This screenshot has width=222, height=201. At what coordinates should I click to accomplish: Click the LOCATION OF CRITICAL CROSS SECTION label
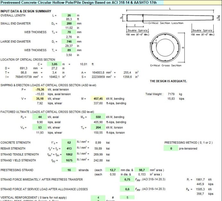pos(28,60)
